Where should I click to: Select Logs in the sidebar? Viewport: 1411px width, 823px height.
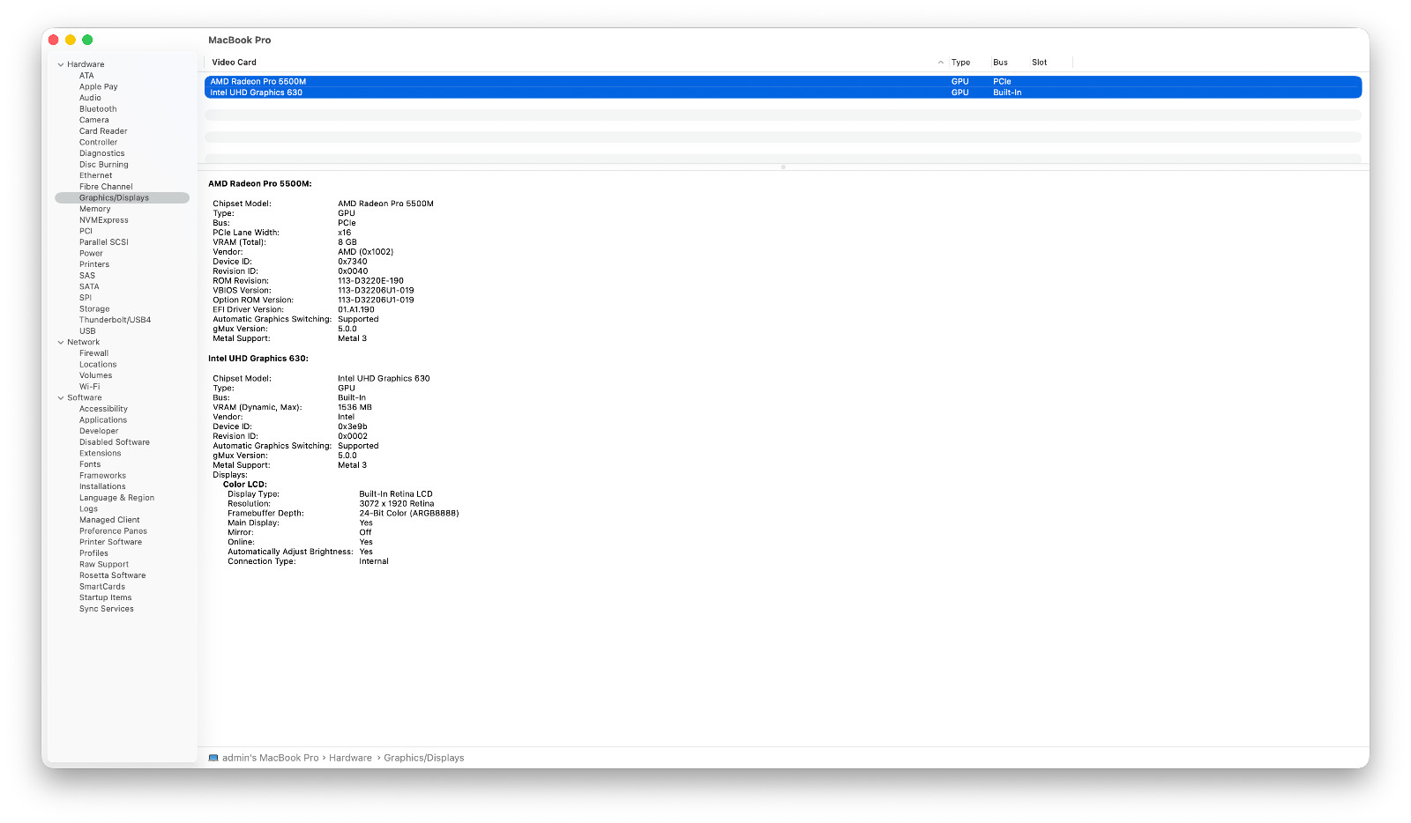pos(88,509)
